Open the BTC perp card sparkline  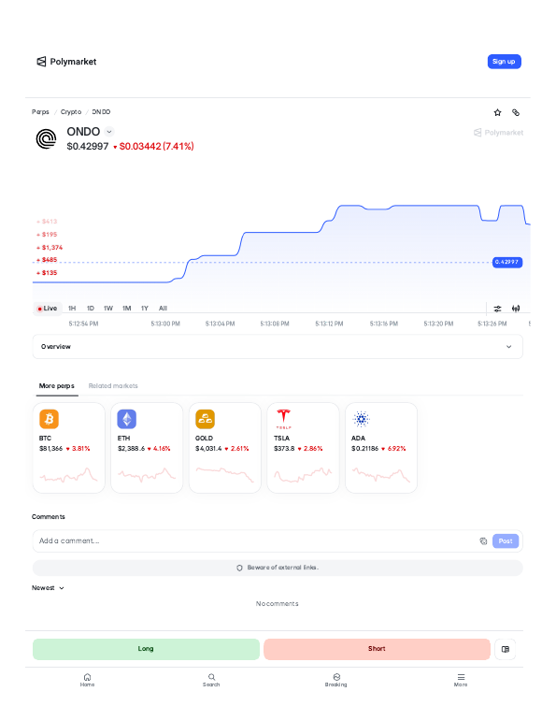(69, 475)
